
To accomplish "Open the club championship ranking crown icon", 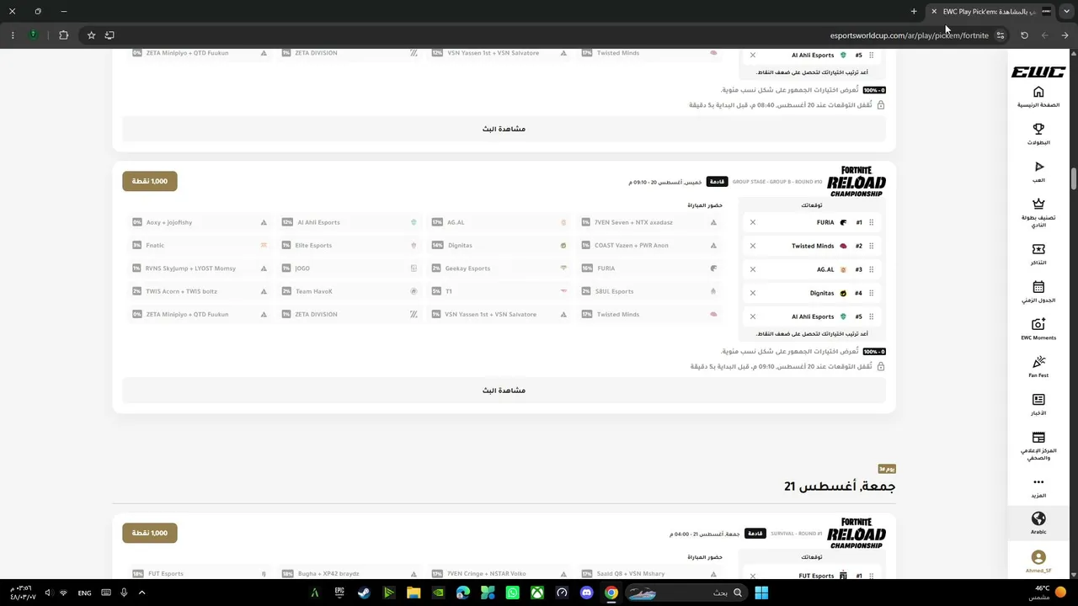I will [x=1038, y=204].
